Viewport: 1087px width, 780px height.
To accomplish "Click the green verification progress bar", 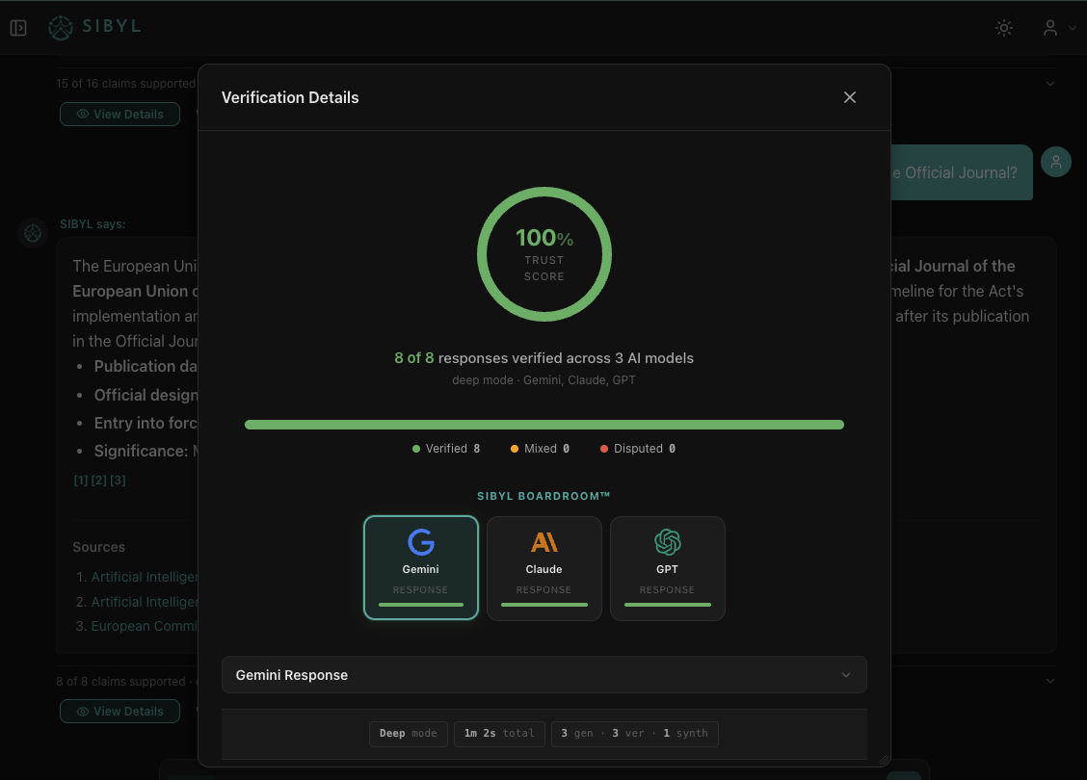I will [x=544, y=425].
